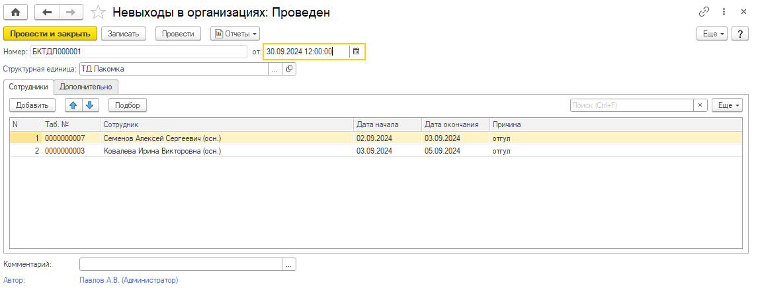Open the ТД Лакомка structural unit card
The width and height of the screenshot is (758, 288).
(x=289, y=69)
